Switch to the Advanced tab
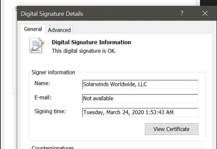 click(59, 30)
